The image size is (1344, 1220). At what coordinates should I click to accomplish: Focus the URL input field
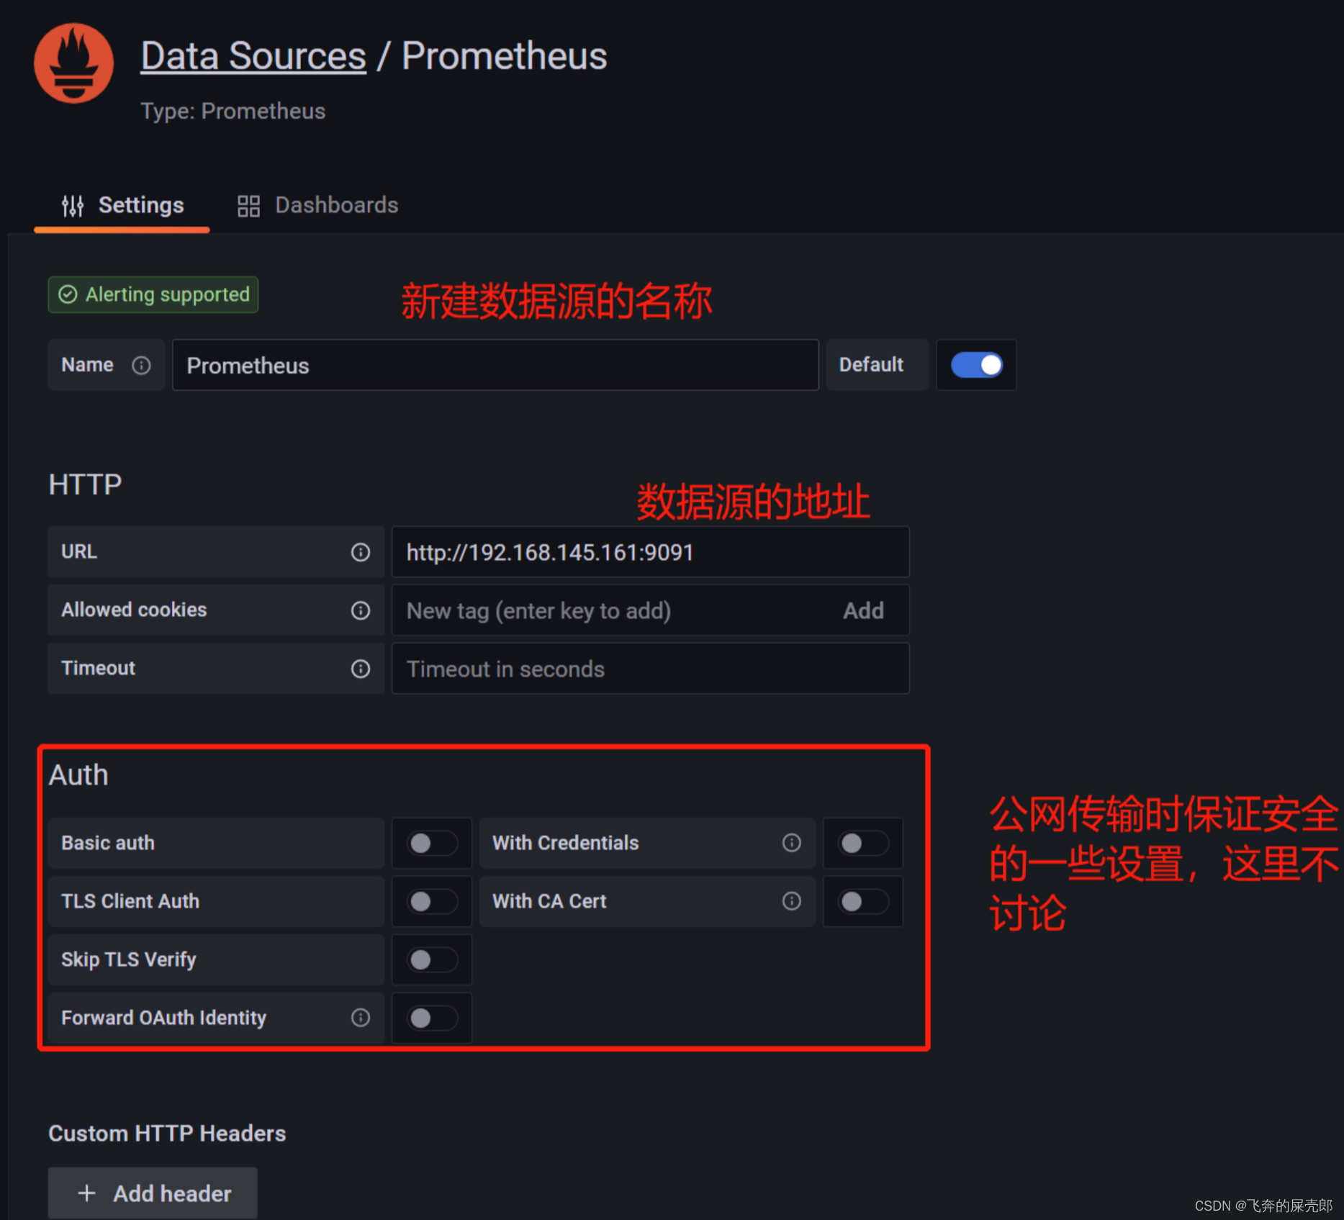(x=650, y=552)
